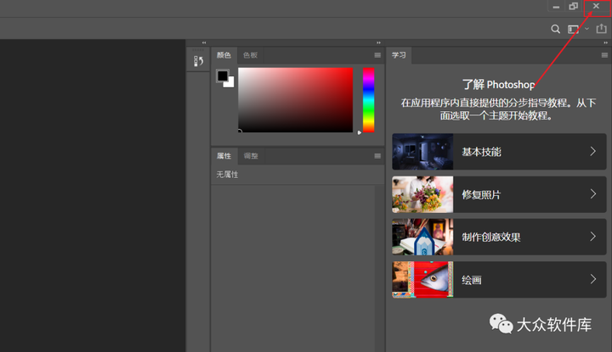This screenshot has height=352, width=612.
Task: Open the Photoshop search icon
Action: pyautogui.click(x=555, y=29)
